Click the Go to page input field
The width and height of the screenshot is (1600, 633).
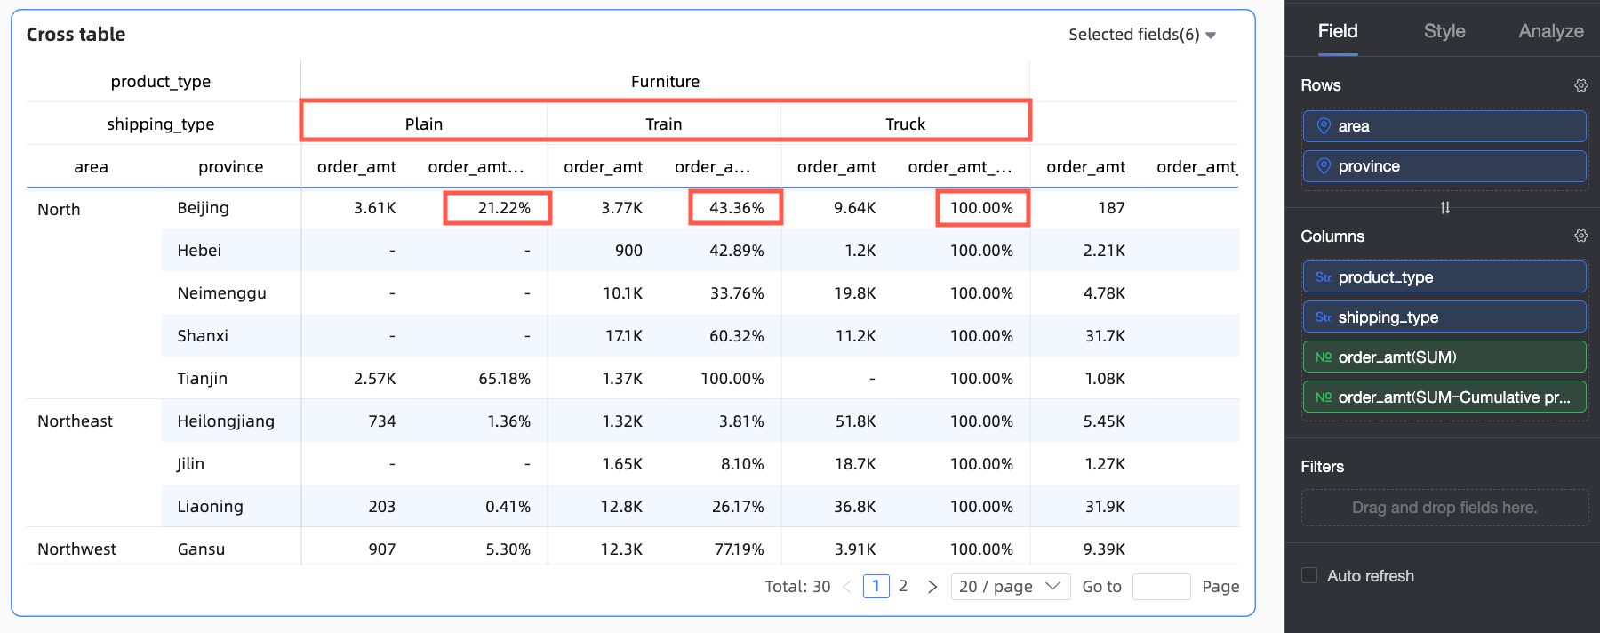pos(1161,587)
